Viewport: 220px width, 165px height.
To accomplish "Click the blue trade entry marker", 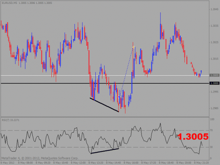I will coord(119,97).
